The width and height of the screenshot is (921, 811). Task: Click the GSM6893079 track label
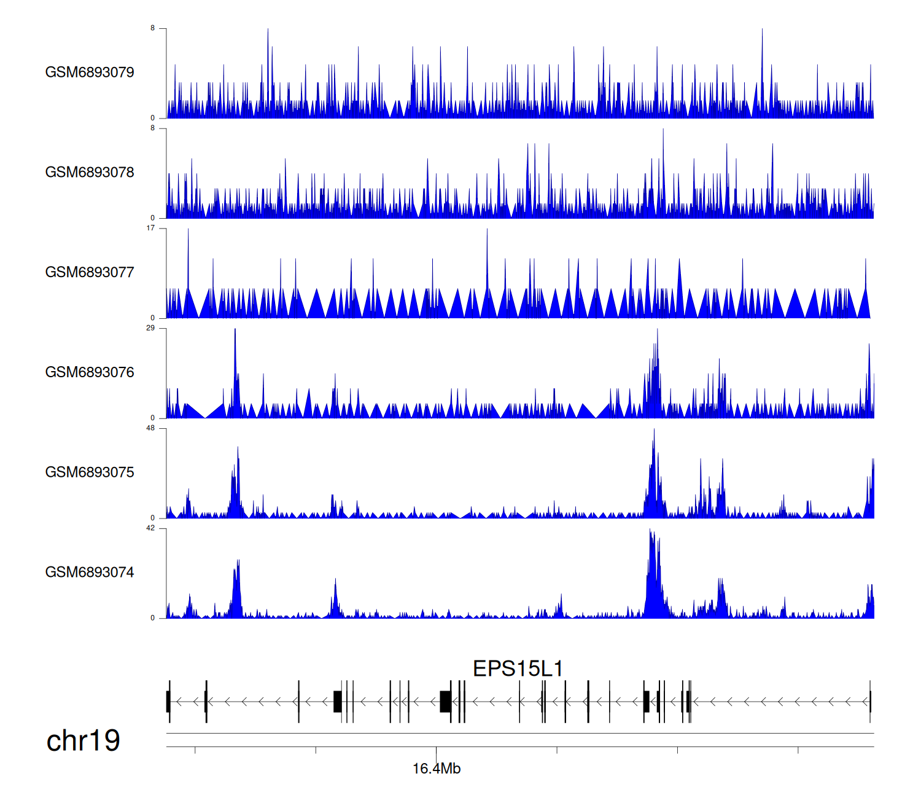[x=90, y=72]
